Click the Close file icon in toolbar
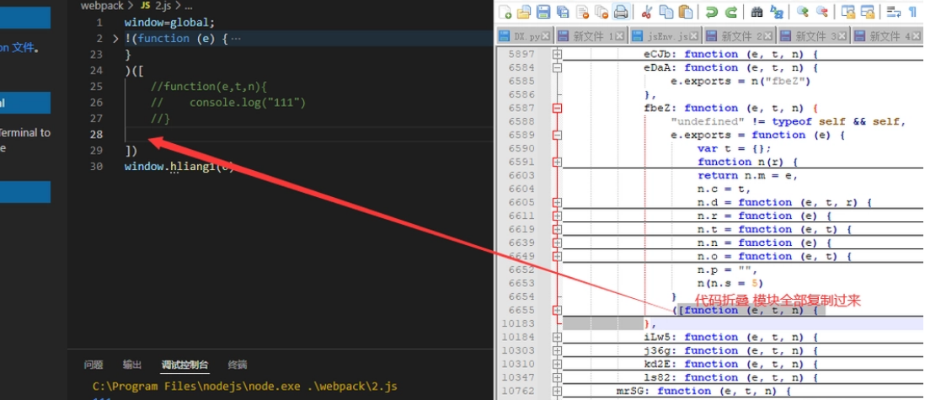 point(582,11)
